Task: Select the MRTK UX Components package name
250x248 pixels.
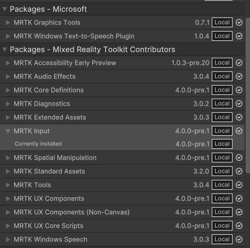Action: click(49, 198)
